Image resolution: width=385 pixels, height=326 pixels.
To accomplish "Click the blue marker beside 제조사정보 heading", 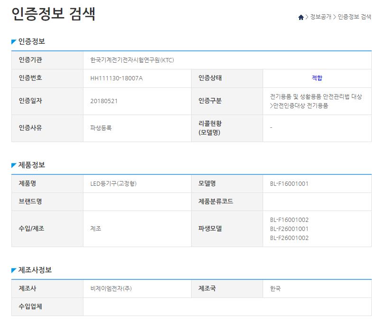I will click(x=14, y=270).
